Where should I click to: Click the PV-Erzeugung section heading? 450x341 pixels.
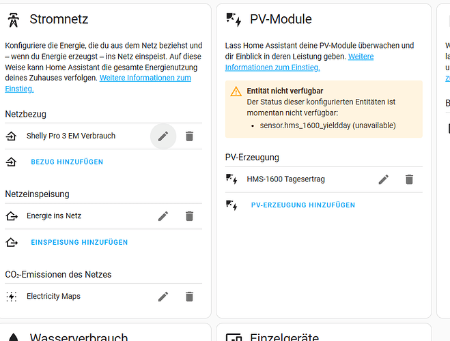(252, 158)
